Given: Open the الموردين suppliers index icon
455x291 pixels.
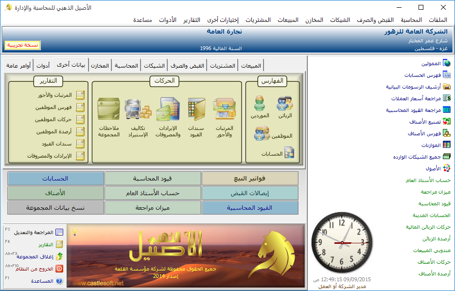Looking at the screenshot, I should coord(260,103).
